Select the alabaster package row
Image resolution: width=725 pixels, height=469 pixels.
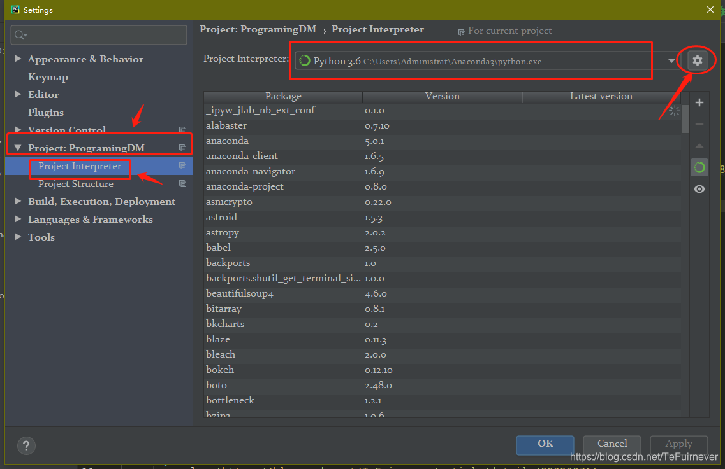pyautogui.click(x=442, y=125)
